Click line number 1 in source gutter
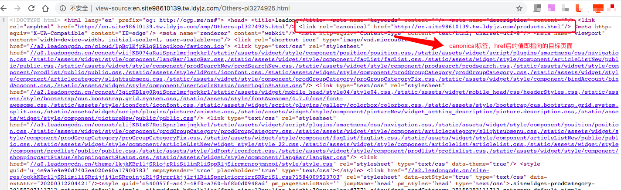 (x=3, y=20)
